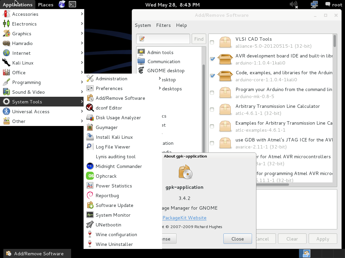The image size is (345, 258).
Task: Open the Filters menu
Action: 163,25
